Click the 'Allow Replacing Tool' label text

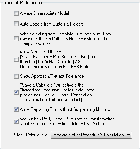65,109
